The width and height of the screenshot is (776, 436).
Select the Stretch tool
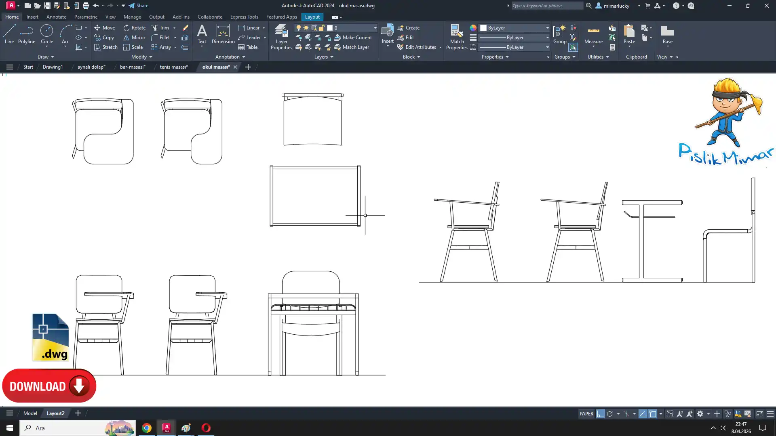point(105,47)
